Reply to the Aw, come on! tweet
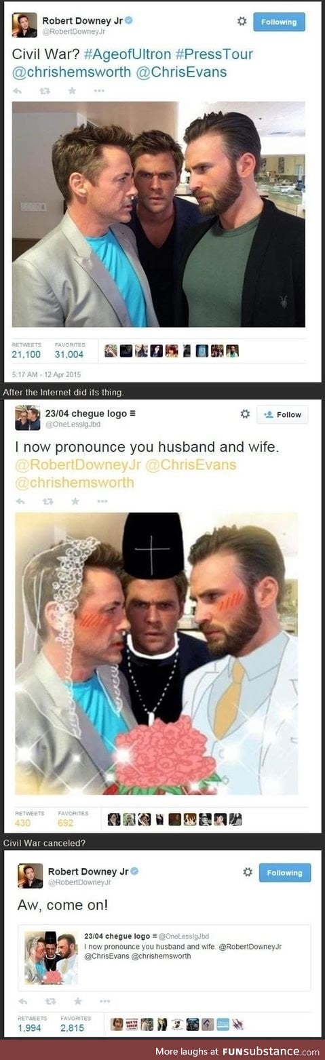 22,1000
